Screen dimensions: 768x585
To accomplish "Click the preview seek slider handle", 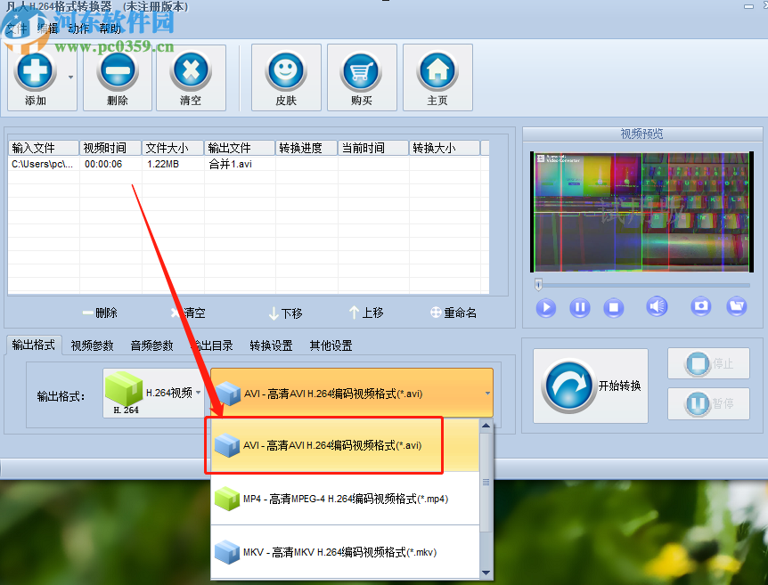I will point(538,284).
